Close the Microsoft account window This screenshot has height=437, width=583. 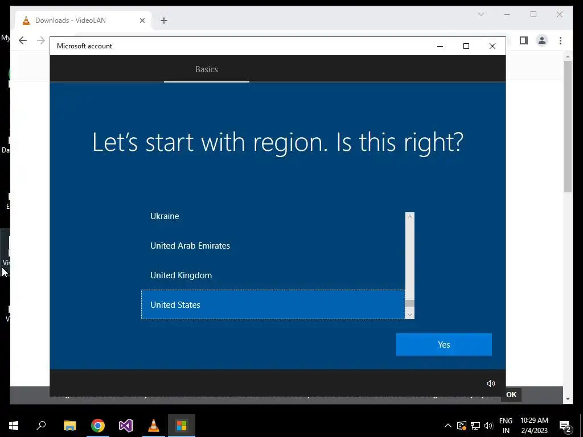tap(492, 46)
